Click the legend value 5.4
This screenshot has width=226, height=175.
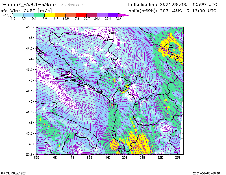(x=34, y=18)
